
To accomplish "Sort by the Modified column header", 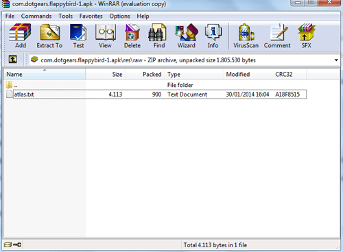I will click(248, 74).
